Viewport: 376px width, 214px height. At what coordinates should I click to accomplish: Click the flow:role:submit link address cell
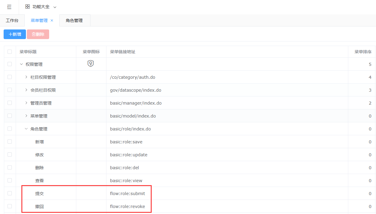click(128, 194)
